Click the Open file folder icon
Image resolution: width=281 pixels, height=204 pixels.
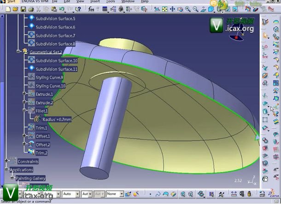pos(17,9)
